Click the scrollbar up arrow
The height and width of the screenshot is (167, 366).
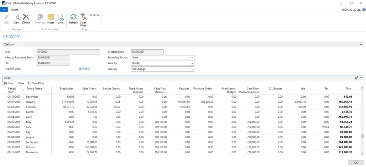[362, 88]
